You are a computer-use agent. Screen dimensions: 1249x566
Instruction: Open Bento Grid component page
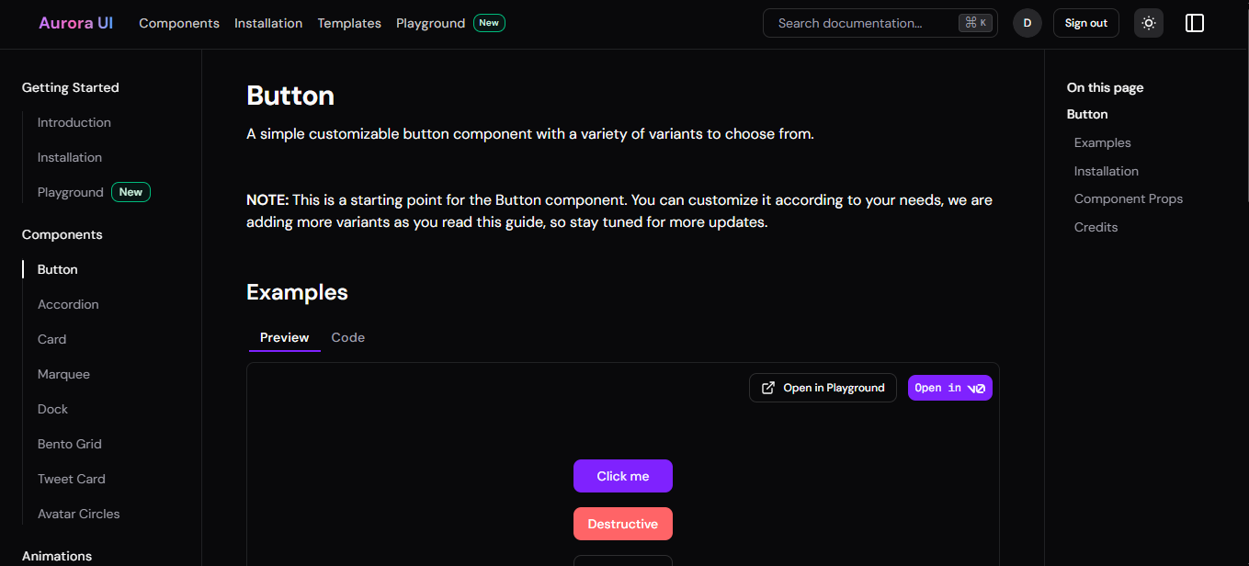coord(70,444)
